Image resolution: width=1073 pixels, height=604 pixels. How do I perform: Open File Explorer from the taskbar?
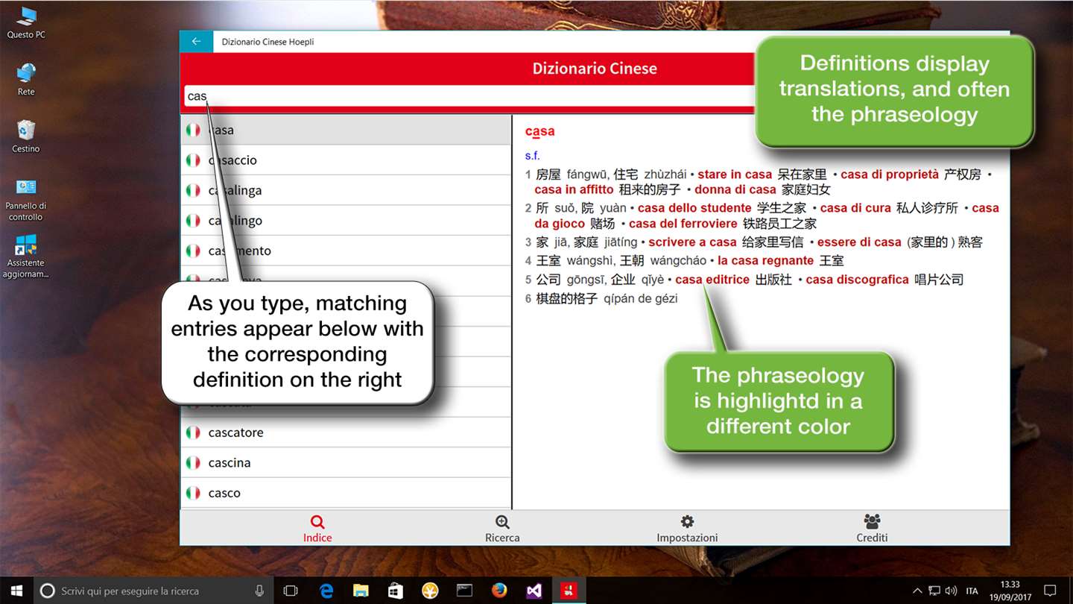point(361,591)
